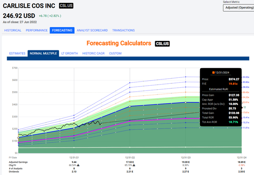Click the white triangle marker at 12/31/23

coord(186,102)
